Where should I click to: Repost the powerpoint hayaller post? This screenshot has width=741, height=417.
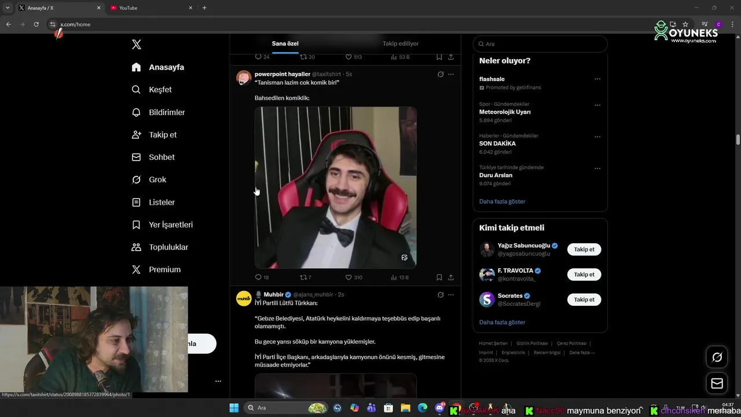tap(305, 277)
